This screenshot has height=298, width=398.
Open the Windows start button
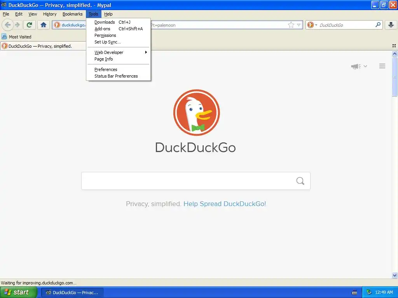click(x=19, y=292)
